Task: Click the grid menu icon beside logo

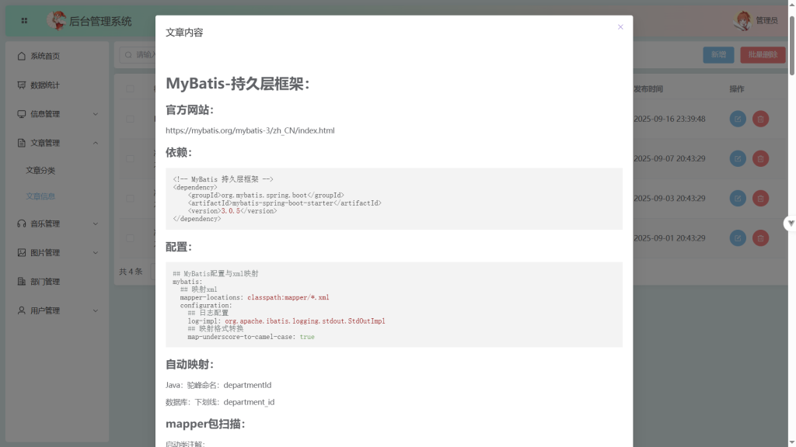Action: coord(24,21)
